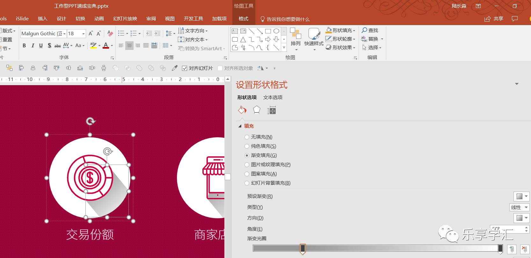
Task: Distribute objects horizontally in quick toolbar
Action: coord(92,68)
